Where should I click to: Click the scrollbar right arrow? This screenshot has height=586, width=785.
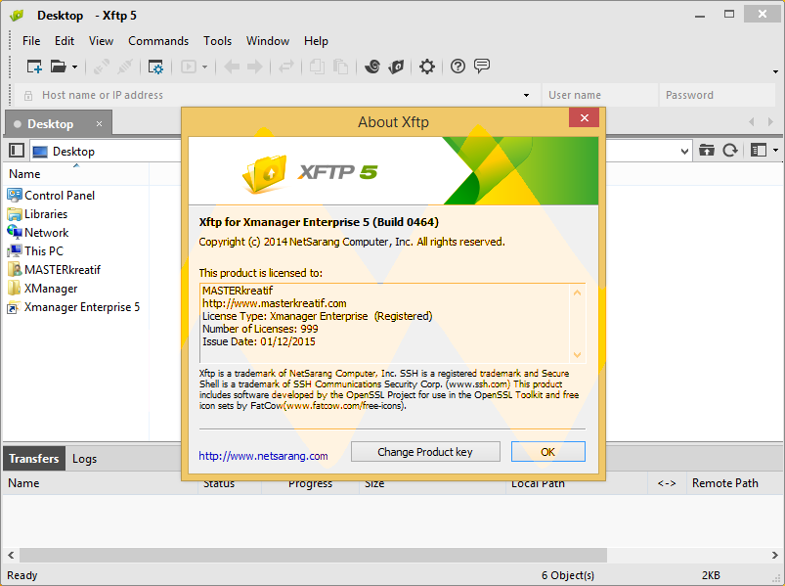774,555
